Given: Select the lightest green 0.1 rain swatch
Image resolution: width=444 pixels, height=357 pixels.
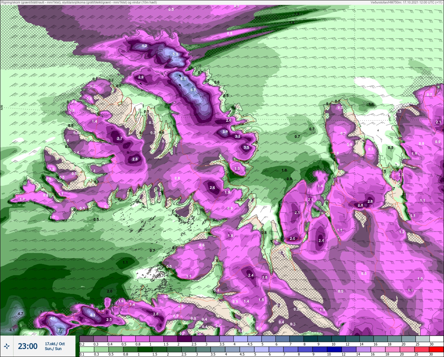Looking at the screenshot, I should click(x=86, y=349).
